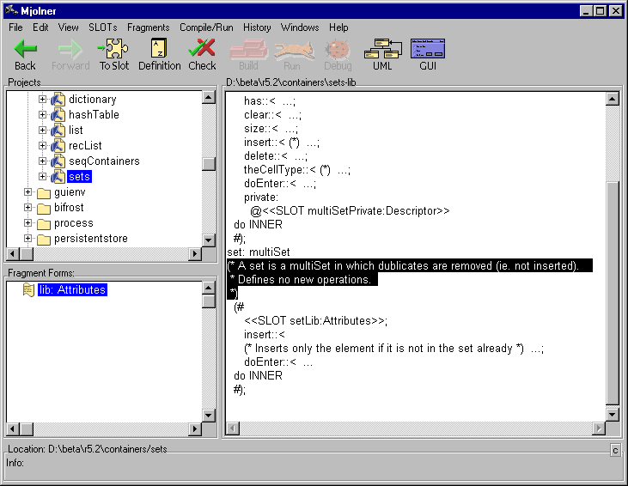Open Definition from the toolbar
Screen dimensions: 628x486
(160, 50)
